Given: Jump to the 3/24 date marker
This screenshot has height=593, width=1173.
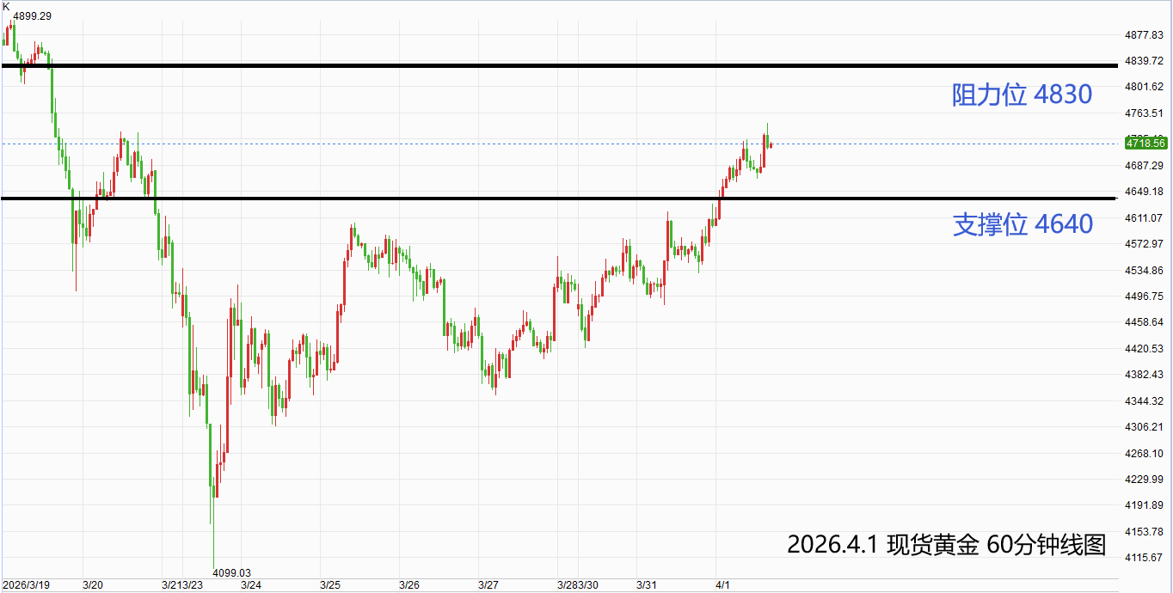Looking at the screenshot, I should click(251, 585).
